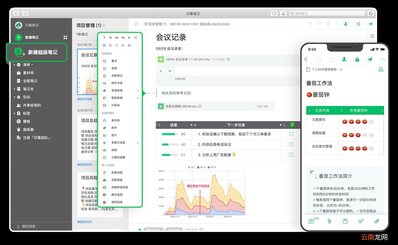The height and width of the screenshot is (245, 398).
Task: Insert an inline code element
Action: [129, 45]
